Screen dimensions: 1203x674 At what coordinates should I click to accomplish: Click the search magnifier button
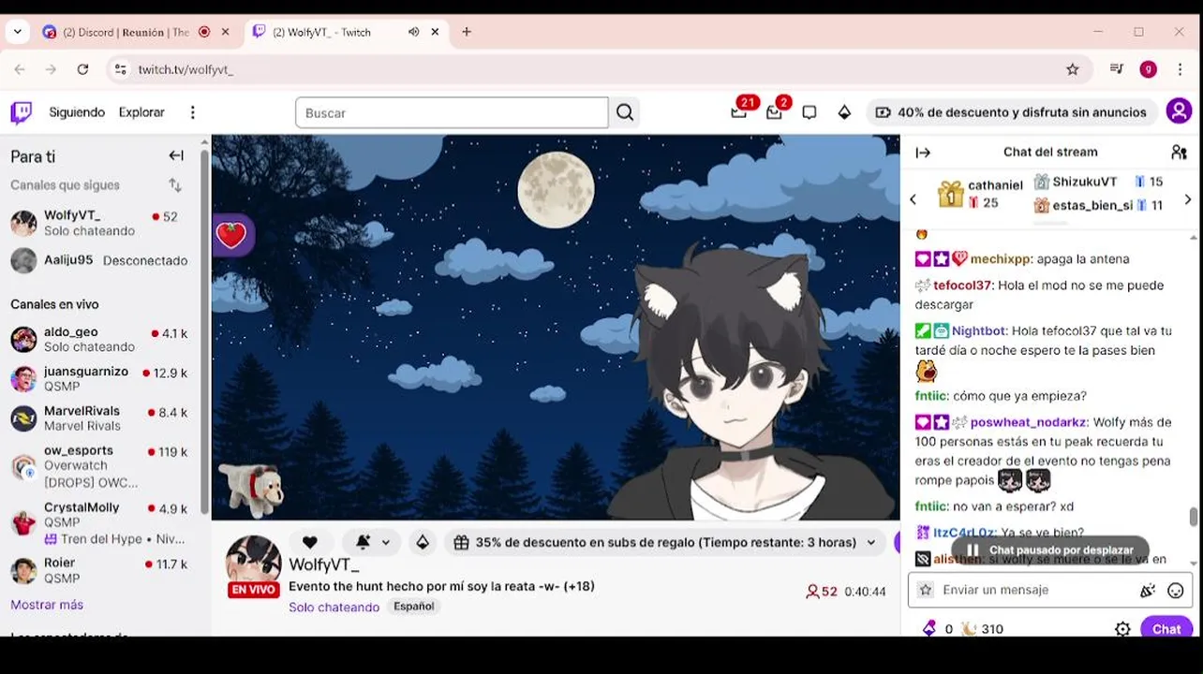(x=625, y=113)
